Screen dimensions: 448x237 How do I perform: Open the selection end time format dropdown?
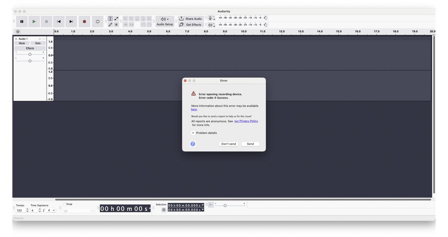203,210
